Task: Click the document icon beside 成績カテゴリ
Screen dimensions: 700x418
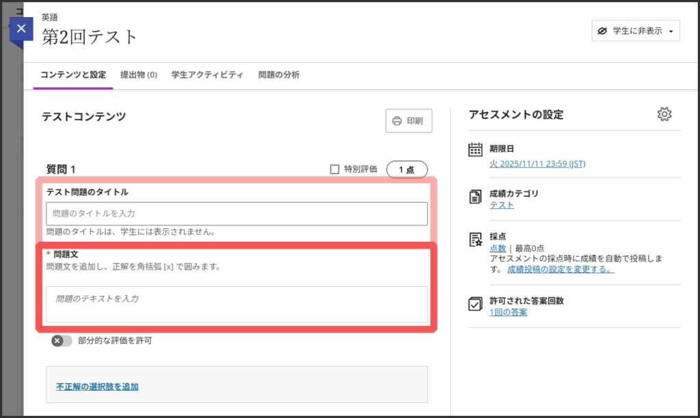Action: [x=475, y=197]
